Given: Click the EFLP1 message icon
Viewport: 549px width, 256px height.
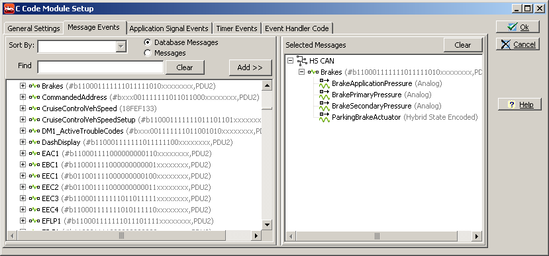Looking at the screenshot, I should [34, 221].
